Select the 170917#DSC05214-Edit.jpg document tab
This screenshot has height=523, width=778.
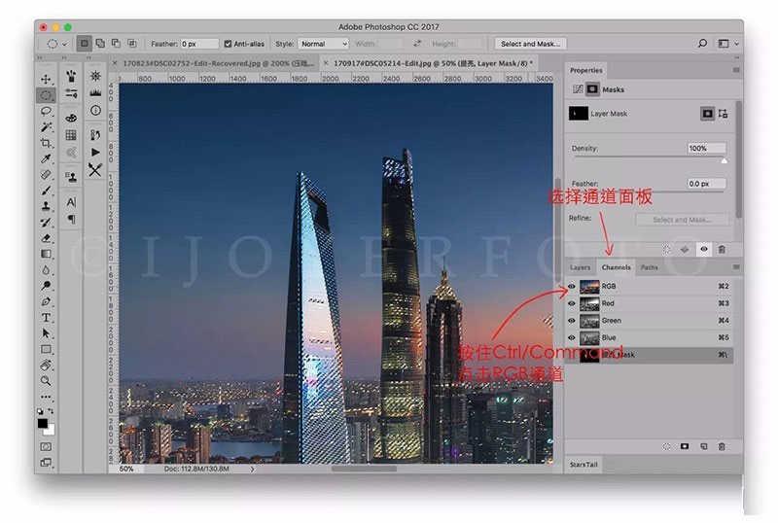click(x=429, y=63)
